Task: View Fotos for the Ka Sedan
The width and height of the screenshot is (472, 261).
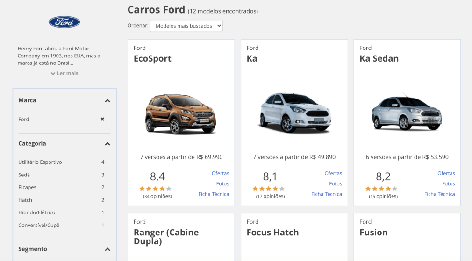Action: click(448, 183)
